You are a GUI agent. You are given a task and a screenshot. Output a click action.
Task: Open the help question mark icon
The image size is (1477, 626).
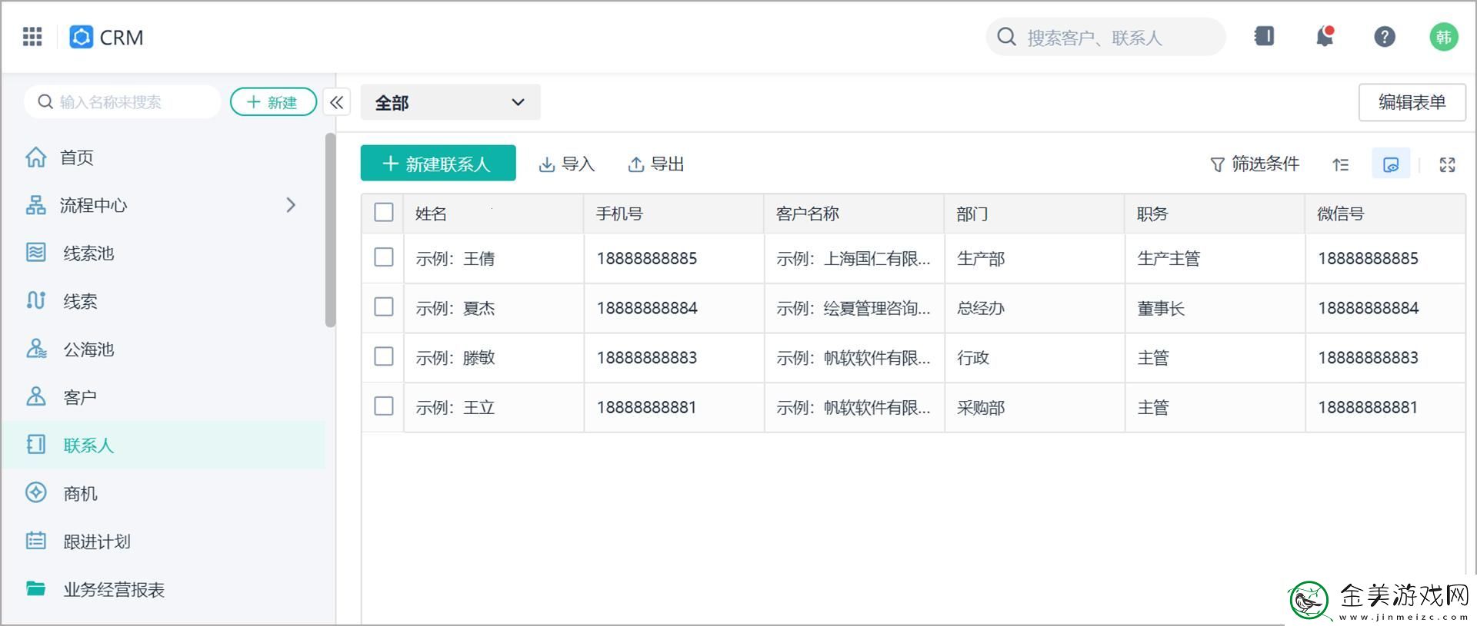1385,36
